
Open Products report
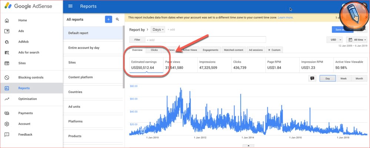tap(93, 136)
